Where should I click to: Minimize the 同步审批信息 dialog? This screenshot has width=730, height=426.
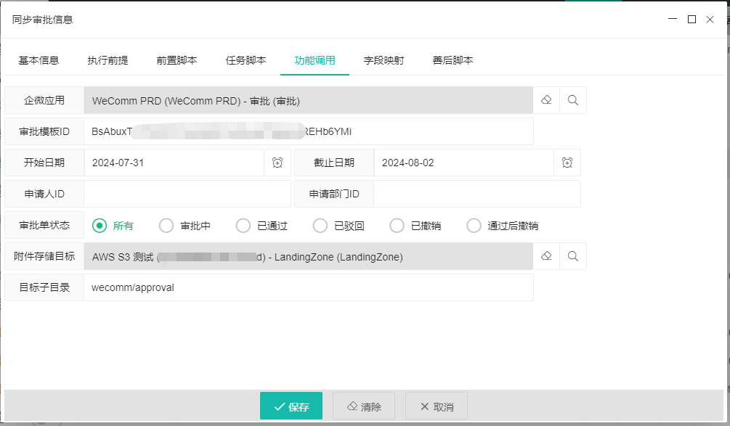click(673, 19)
